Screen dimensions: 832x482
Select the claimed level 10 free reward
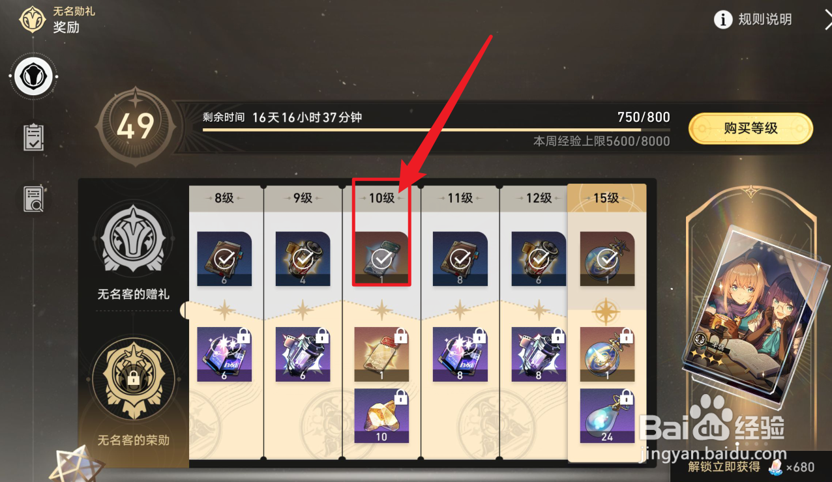point(381,259)
